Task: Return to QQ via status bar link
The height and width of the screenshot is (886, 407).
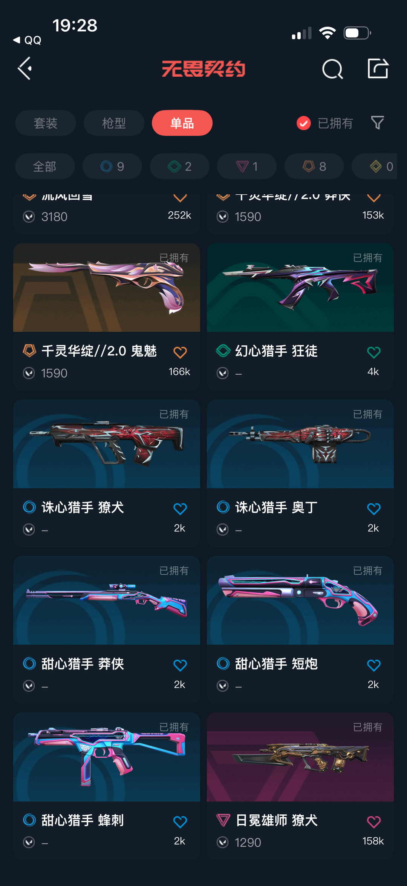Action: tap(27, 40)
